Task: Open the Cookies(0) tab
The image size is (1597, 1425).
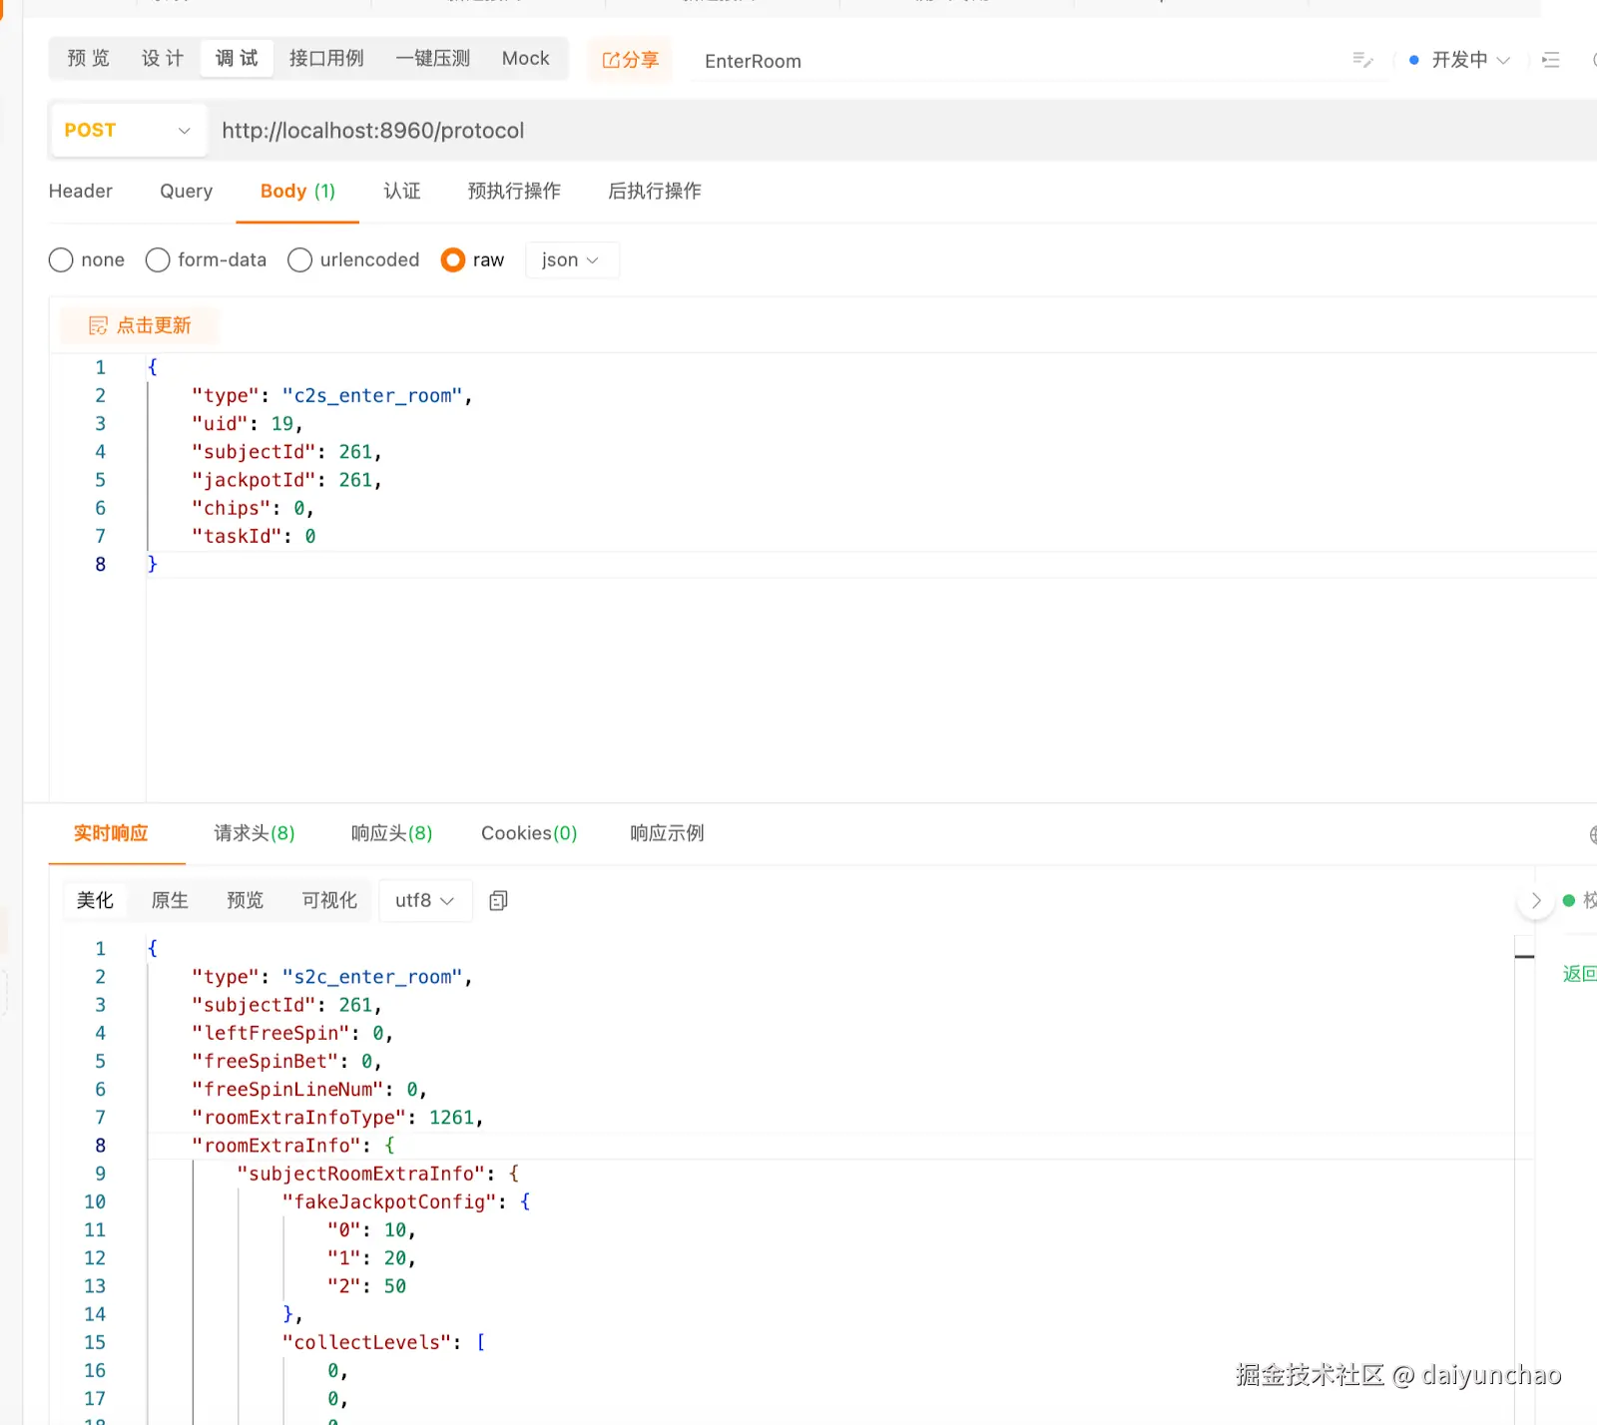Action: pos(529,833)
